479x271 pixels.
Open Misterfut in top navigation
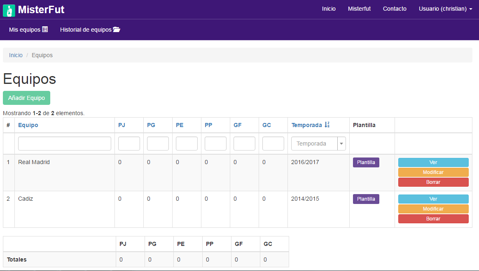359,9
